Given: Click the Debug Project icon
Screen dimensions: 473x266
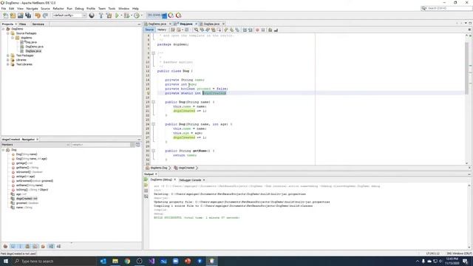Looking at the screenshot, I should 126,16.
